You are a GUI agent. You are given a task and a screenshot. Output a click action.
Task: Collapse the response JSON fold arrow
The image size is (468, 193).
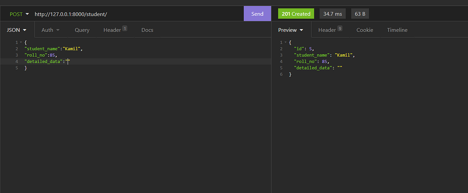click(x=285, y=42)
